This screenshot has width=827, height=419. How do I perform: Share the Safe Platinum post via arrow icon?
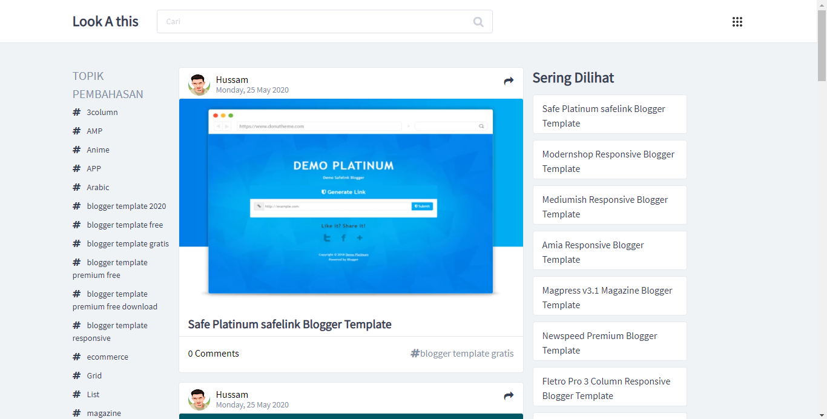tap(509, 81)
